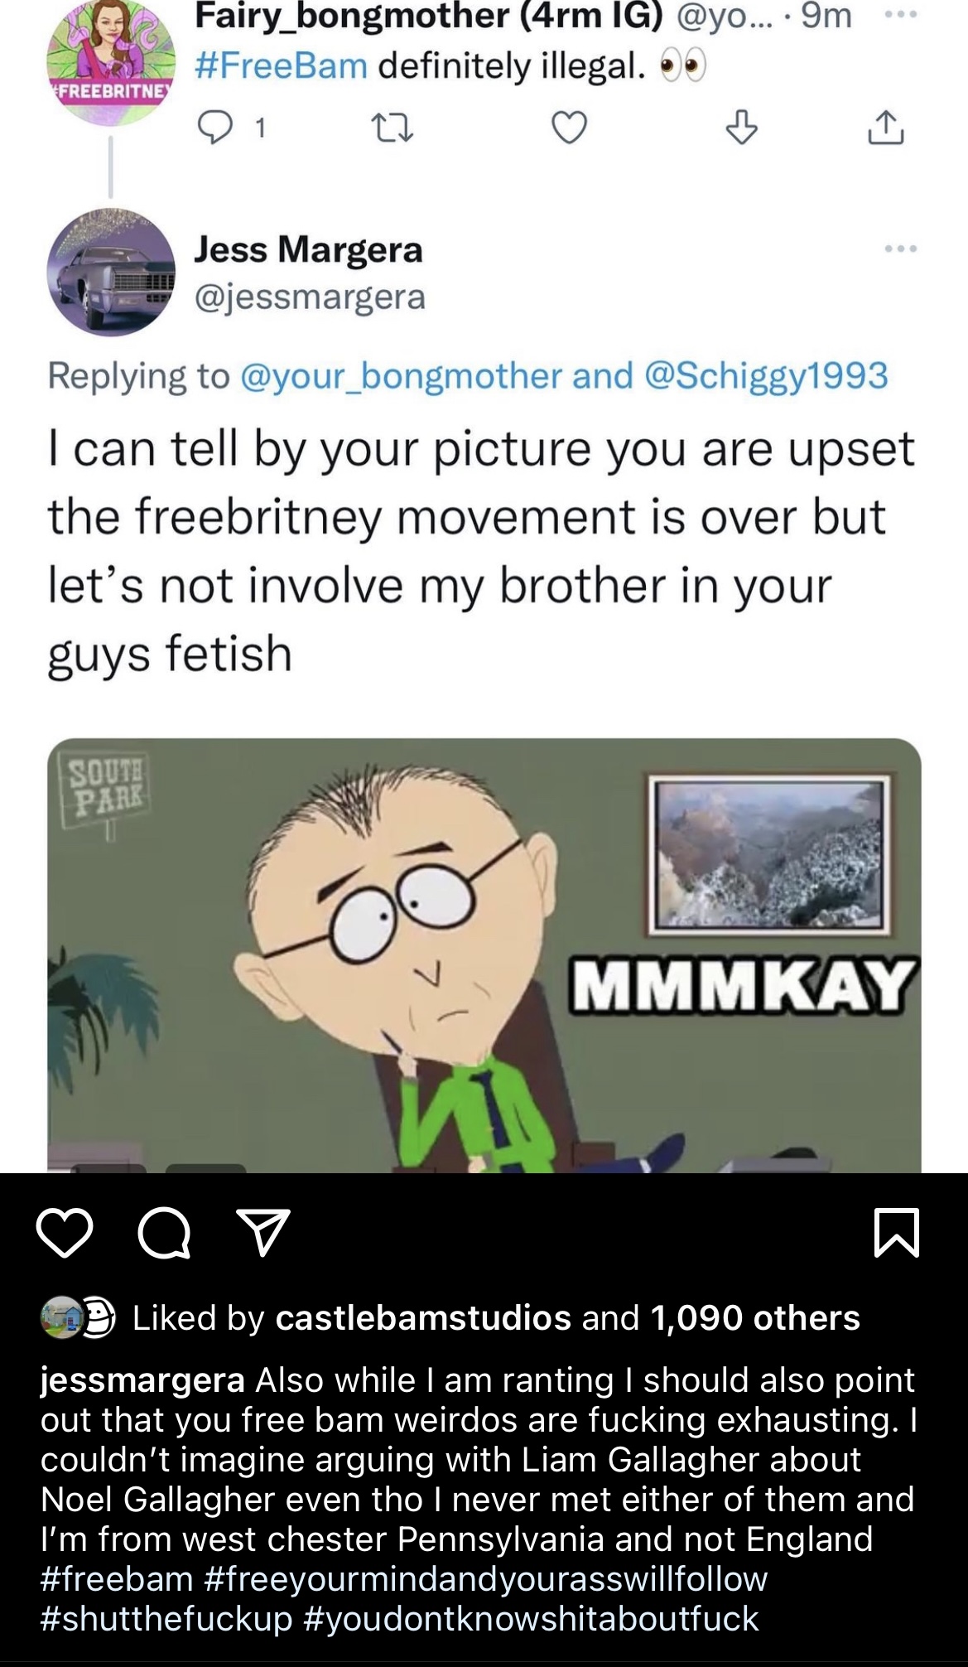View Jess Margera car profile picture

click(x=111, y=272)
